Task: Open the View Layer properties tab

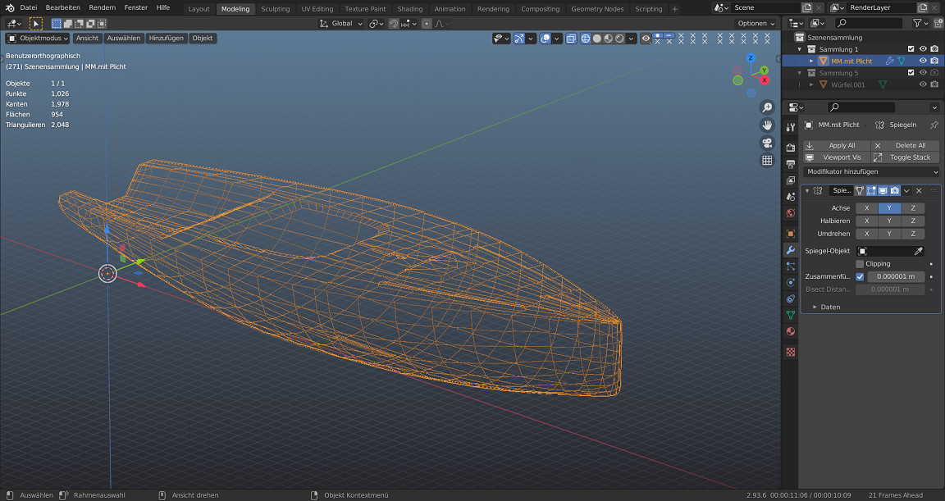Action: pos(791,180)
